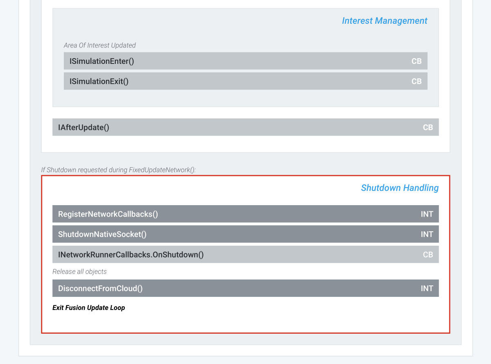Select the ShutdownNativeSocket() method label

(102, 234)
